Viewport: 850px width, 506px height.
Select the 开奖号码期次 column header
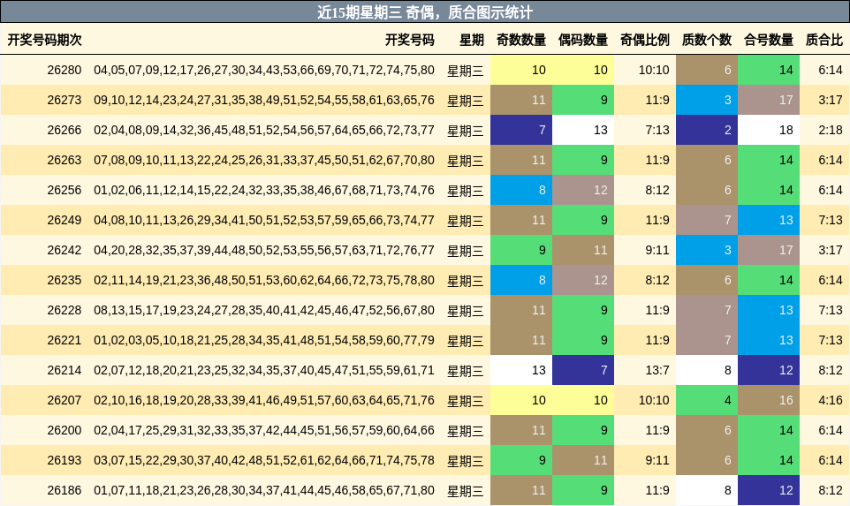click(x=44, y=40)
